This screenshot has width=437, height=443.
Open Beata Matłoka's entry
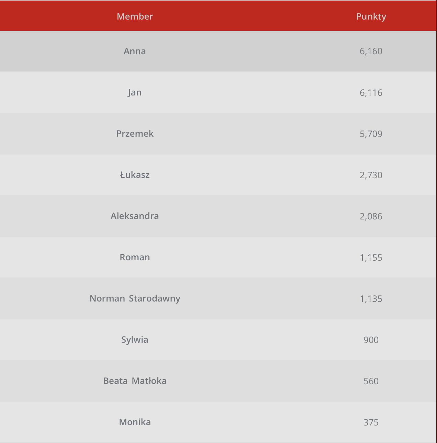pos(135,381)
